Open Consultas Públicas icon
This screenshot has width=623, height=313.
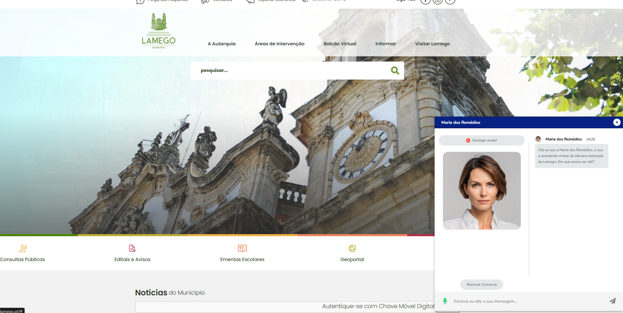coord(23,248)
